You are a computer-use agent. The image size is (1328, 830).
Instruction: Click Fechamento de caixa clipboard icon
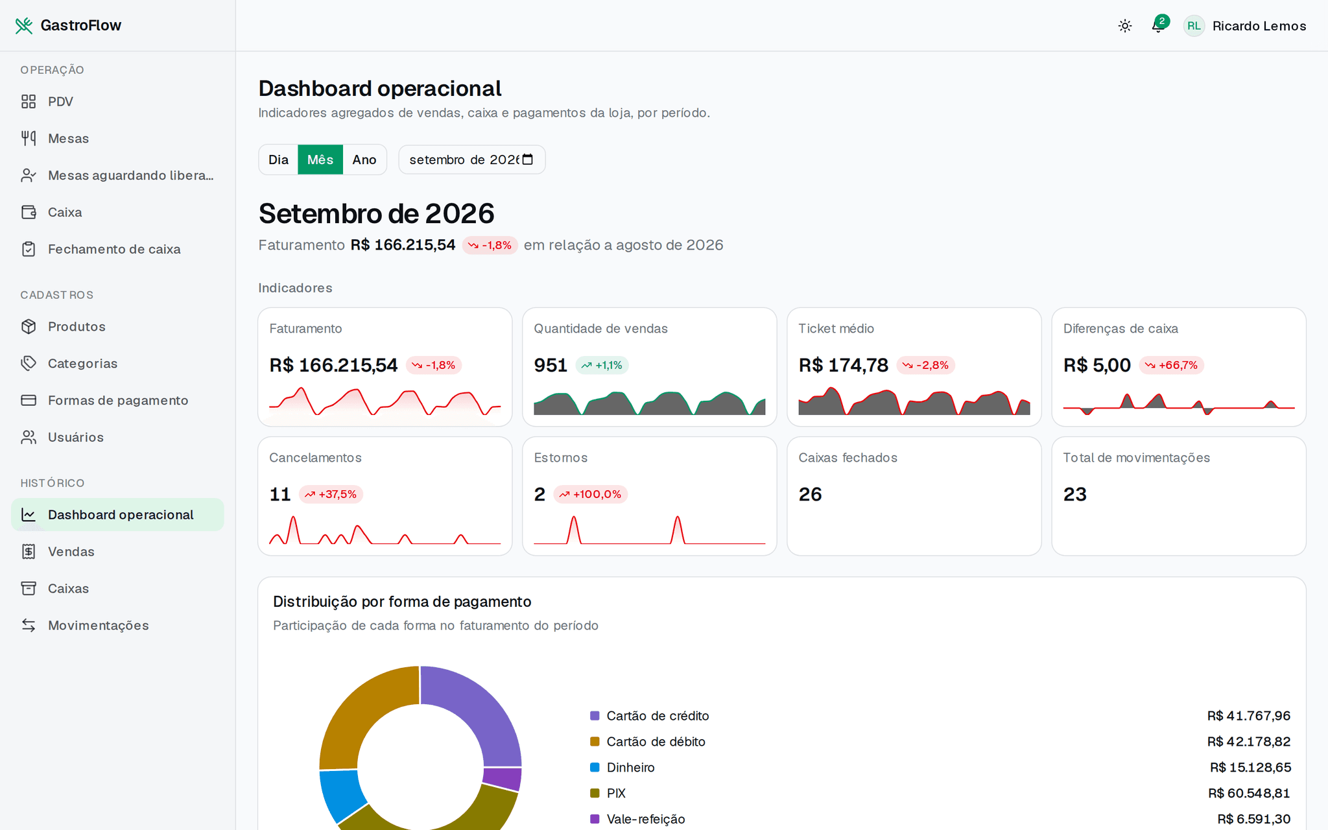click(29, 250)
